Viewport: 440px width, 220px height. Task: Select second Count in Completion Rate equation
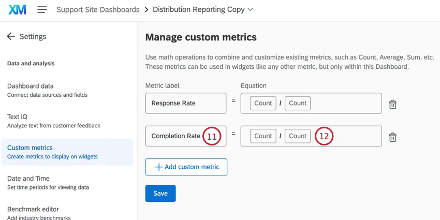(x=298, y=136)
